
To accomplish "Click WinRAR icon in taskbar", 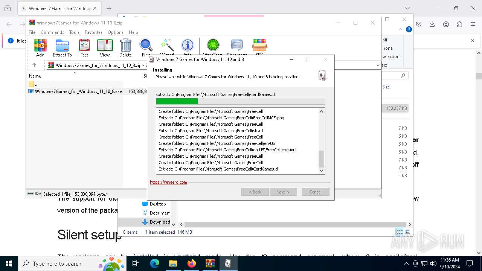I will point(210,263).
